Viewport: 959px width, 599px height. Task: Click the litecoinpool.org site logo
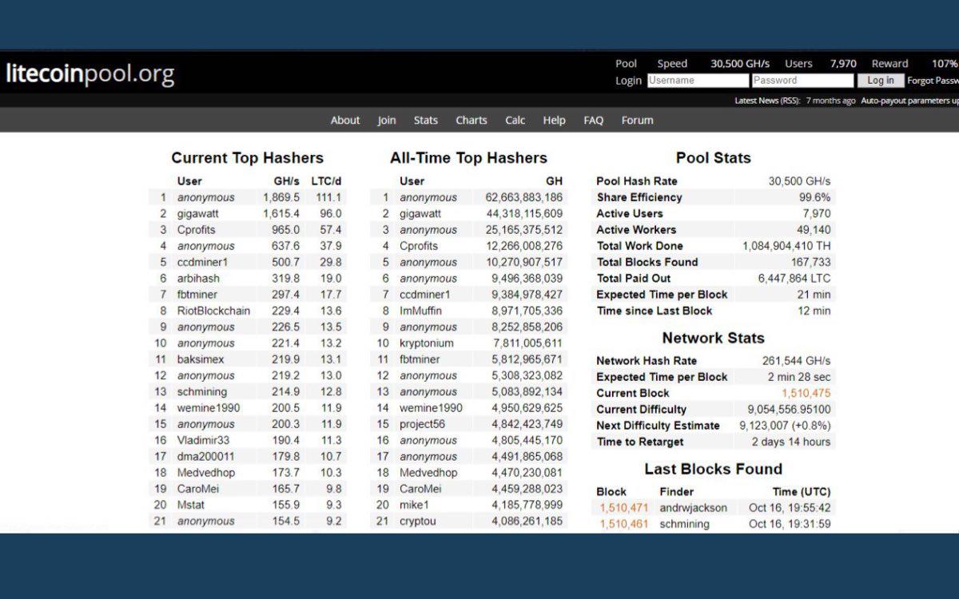coord(90,74)
